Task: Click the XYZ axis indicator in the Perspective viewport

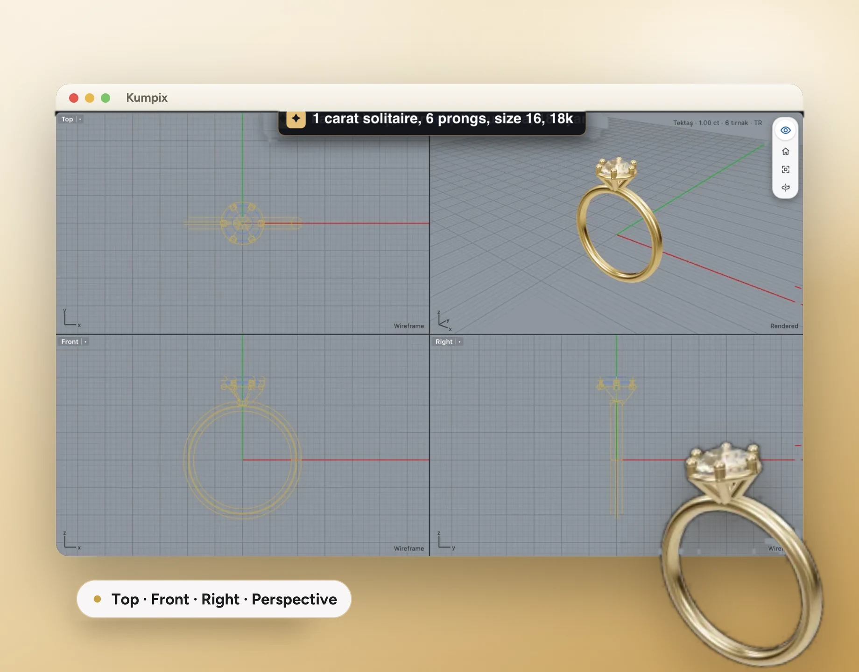Action: [444, 321]
